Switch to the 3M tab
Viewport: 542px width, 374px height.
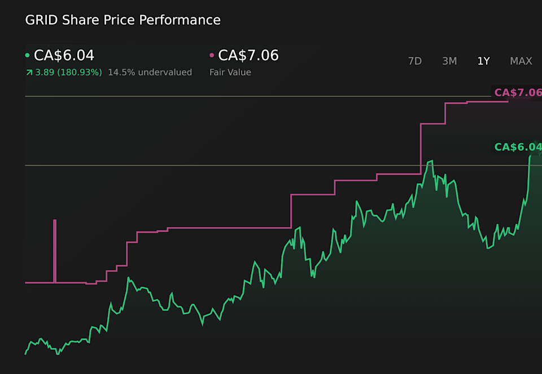[449, 61]
